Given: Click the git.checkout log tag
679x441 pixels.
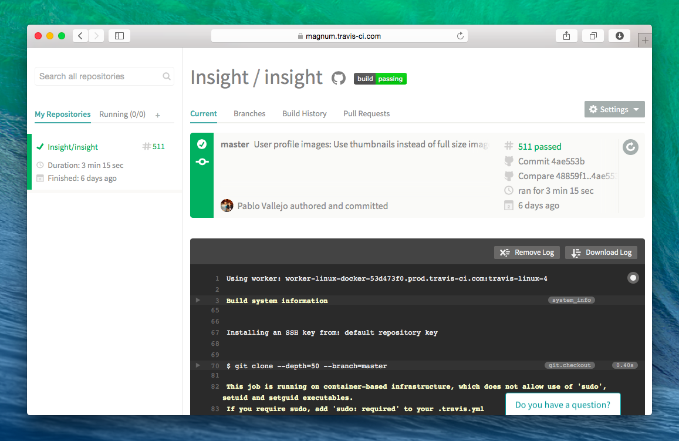Looking at the screenshot, I should [569, 365].
